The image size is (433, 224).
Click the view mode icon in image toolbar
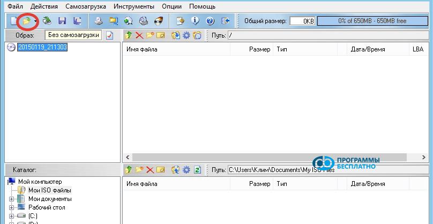(197, 35)
